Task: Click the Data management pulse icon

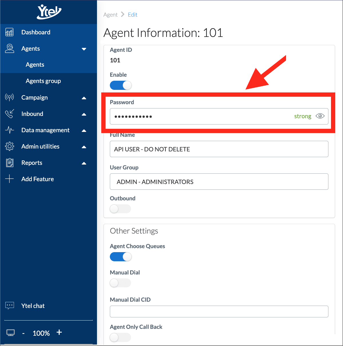Action: tap(9, 130)
